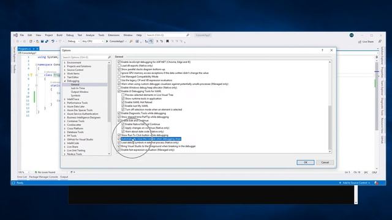The image size is (392, 220).
Task: Toggle Enable Edit and Continue checkbox
Action: pyautogui.click(x=119, y=120)
